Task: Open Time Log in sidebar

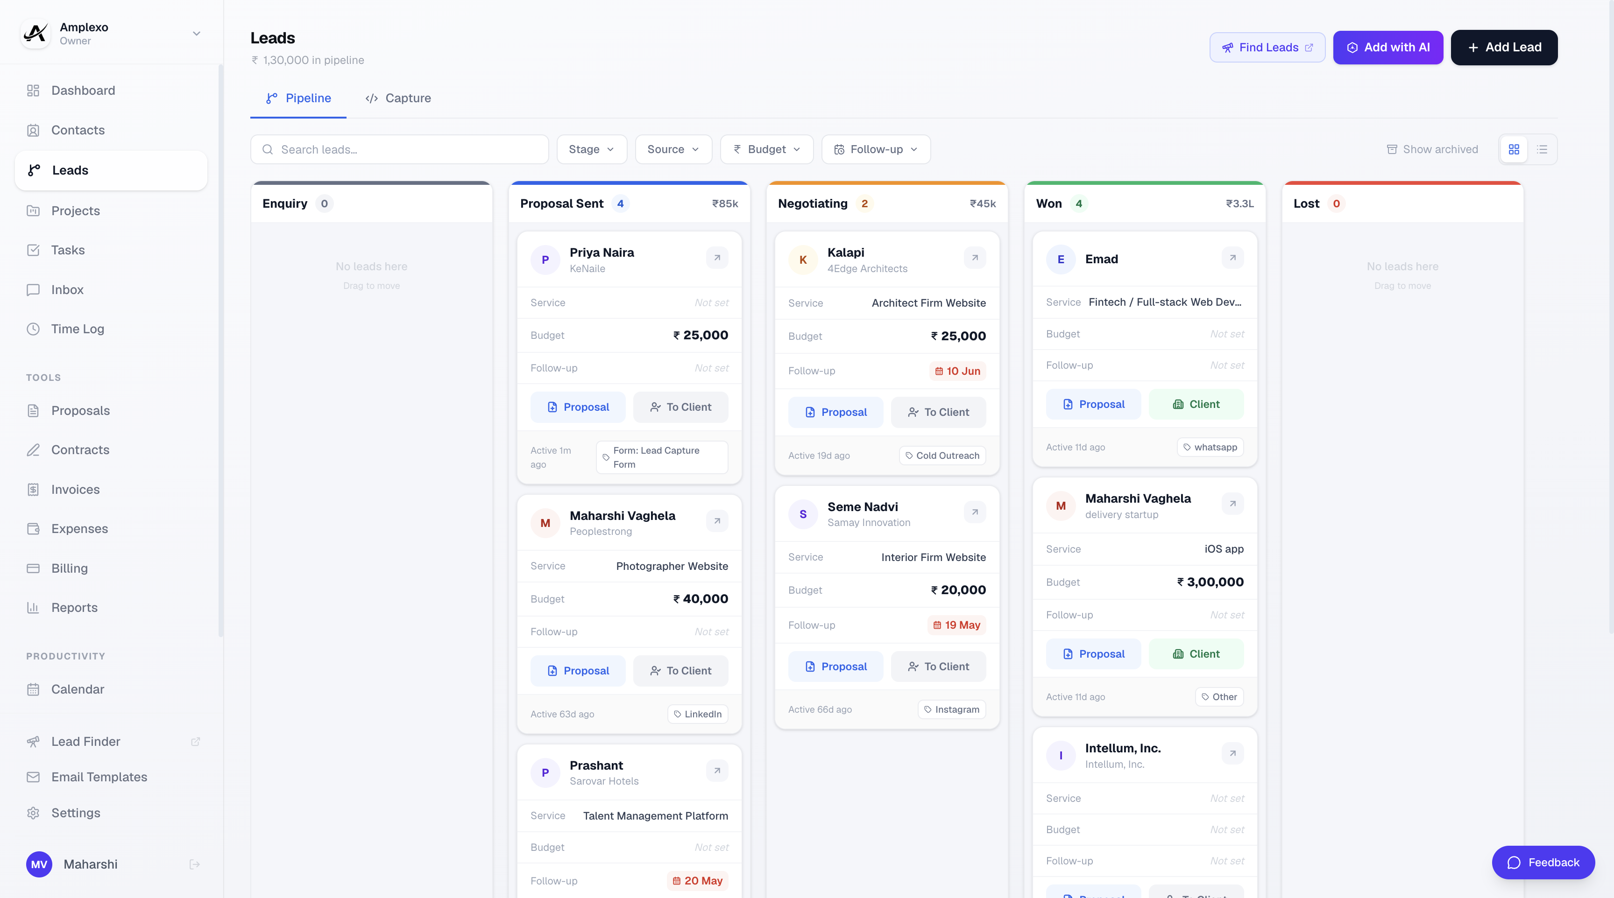Action: pos(111,329)
